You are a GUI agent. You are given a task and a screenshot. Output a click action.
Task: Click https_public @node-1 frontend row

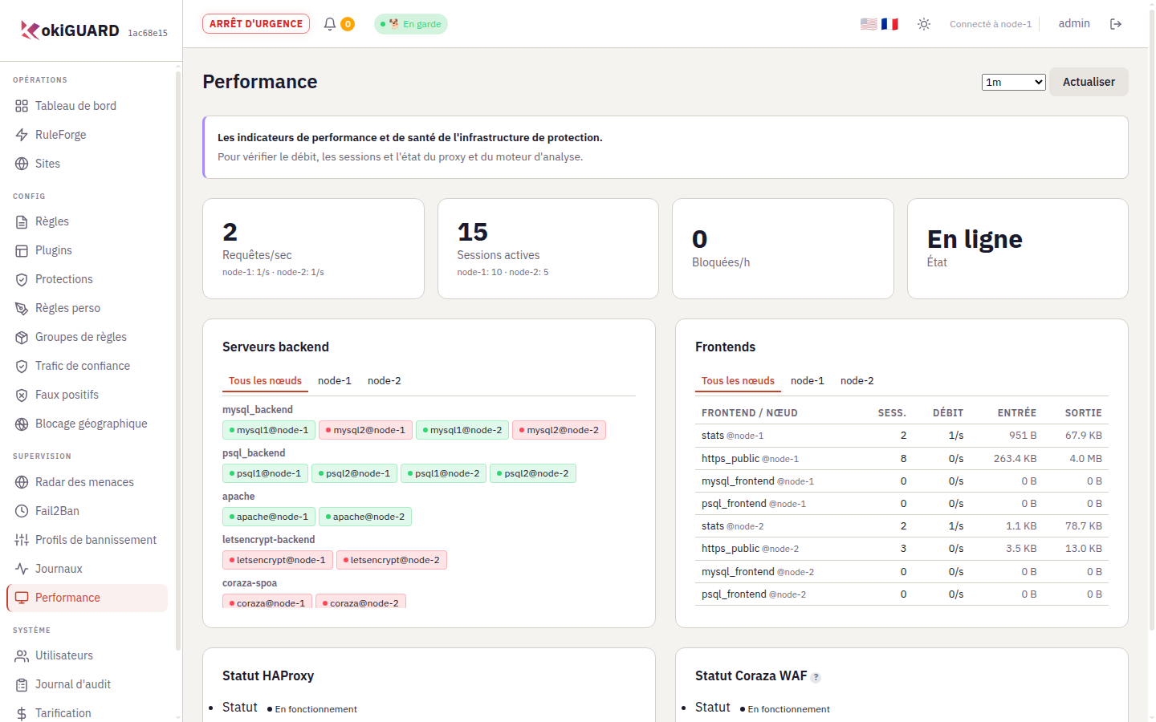click(902, 459)
